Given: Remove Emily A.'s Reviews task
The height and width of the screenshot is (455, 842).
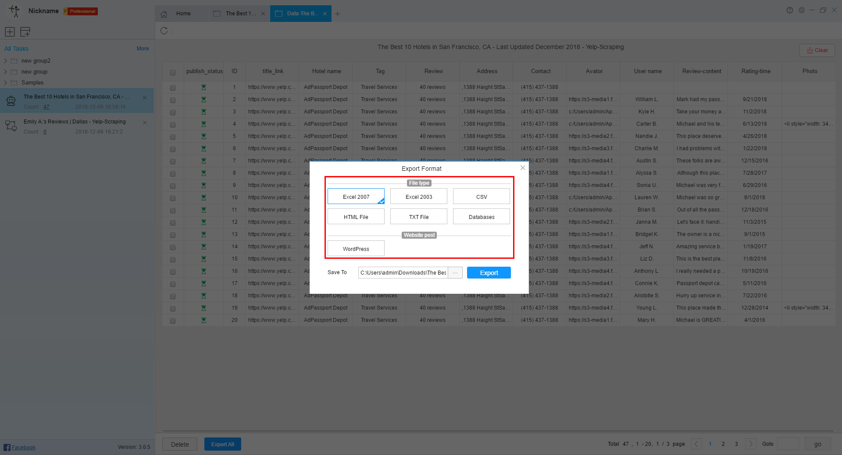Looking at the screenshot, I should pos(145,123).
